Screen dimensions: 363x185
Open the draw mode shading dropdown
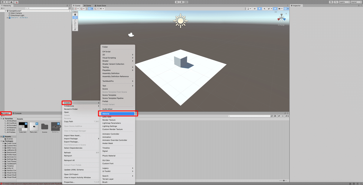[249, 9]
